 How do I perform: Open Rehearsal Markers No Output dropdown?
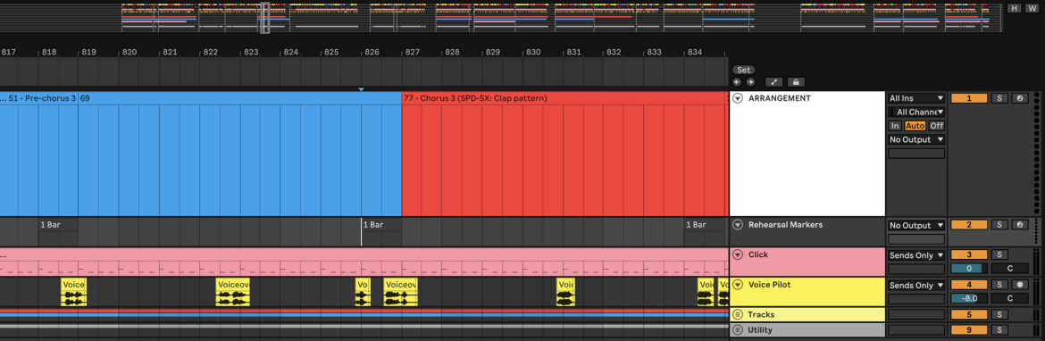pos(916,225)
